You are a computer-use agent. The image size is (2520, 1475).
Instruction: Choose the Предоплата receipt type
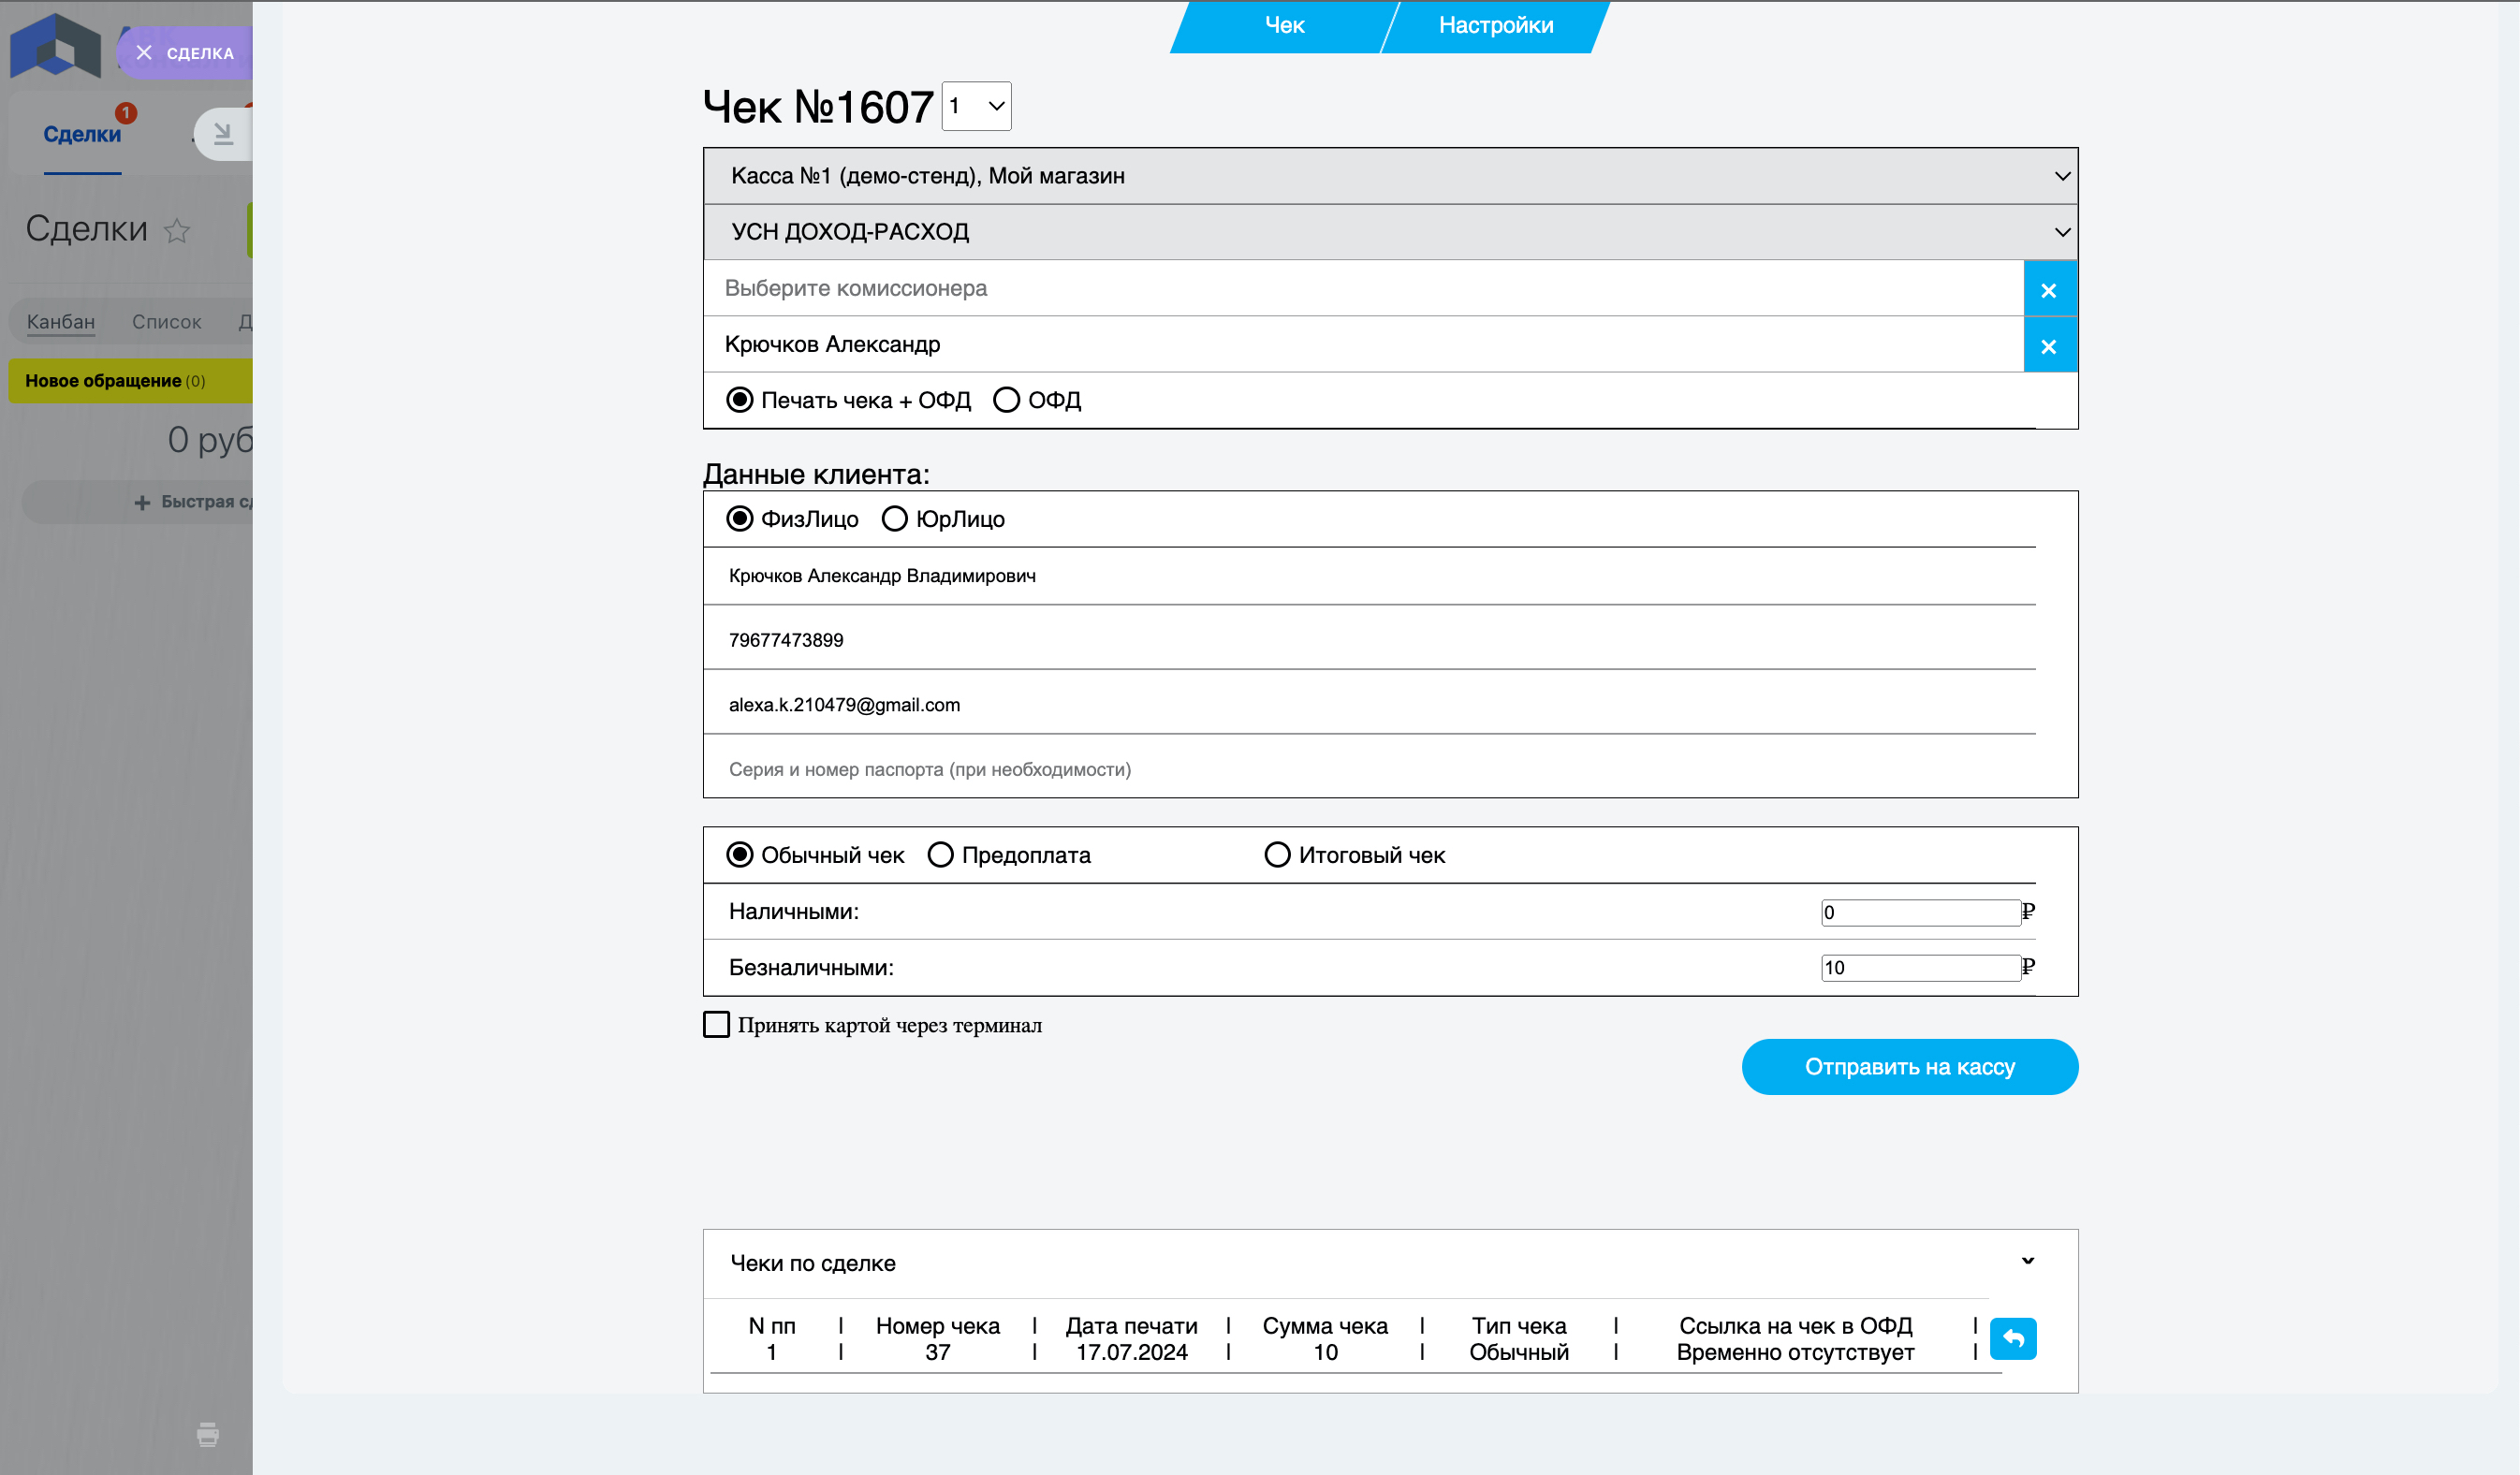coord(940,855)
